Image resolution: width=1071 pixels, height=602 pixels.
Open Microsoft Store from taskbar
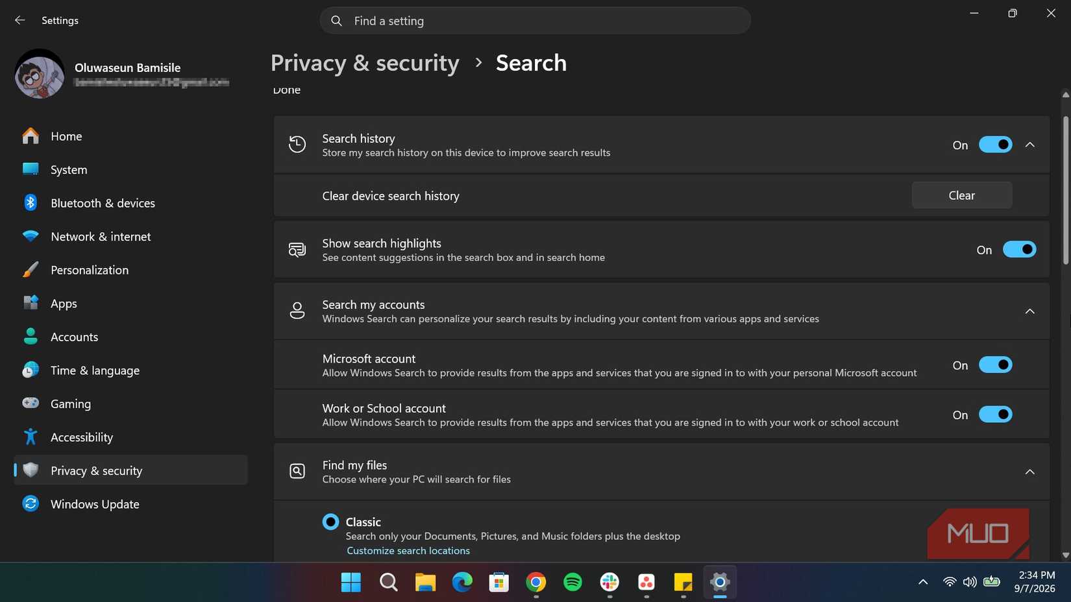tap(499, 583)
